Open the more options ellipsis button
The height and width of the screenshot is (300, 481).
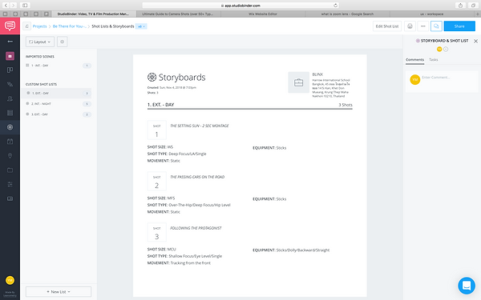coord(423,26)
